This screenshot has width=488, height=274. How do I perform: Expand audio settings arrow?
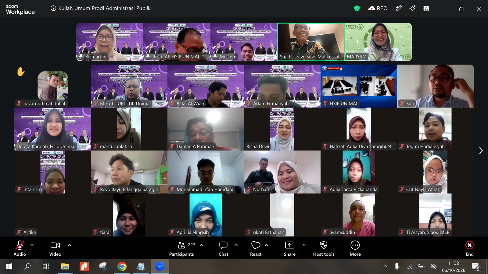[x=32, y=245]
